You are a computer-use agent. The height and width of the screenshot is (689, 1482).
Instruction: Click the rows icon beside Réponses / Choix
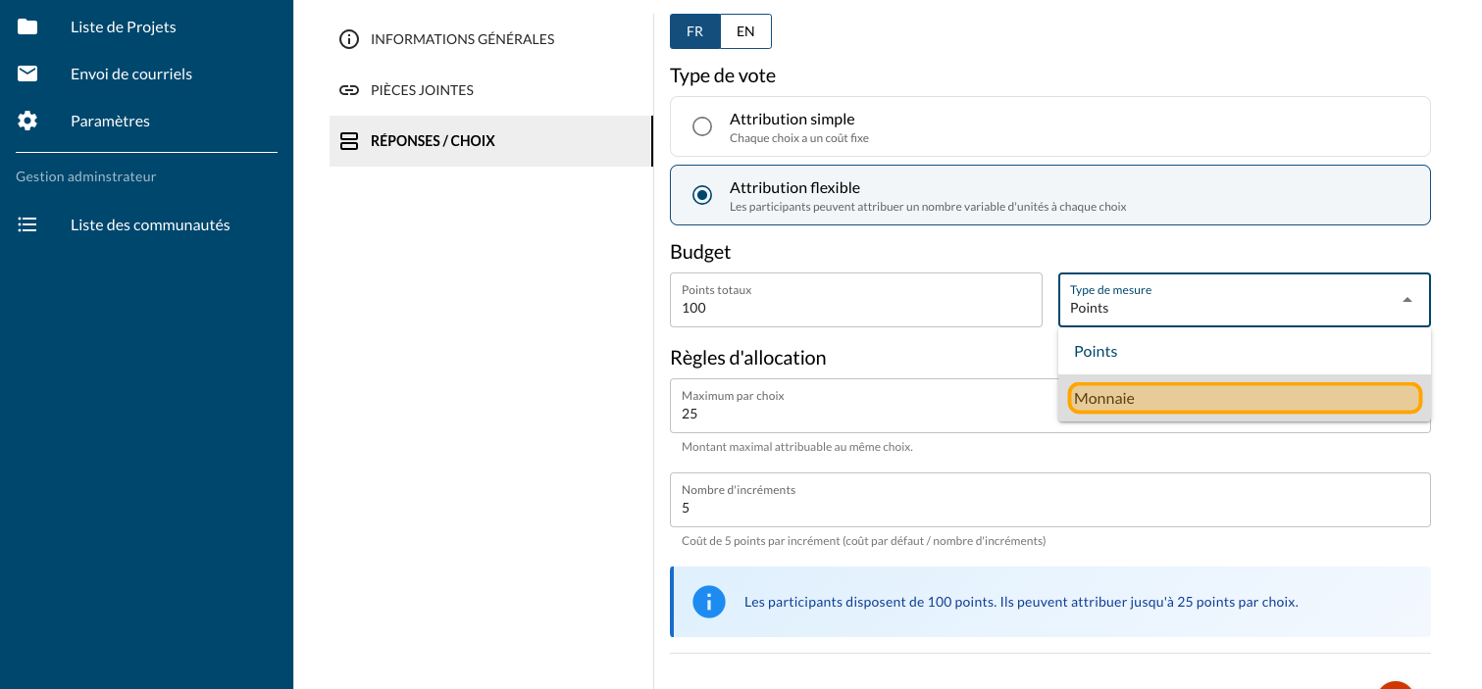click(348, 141)
